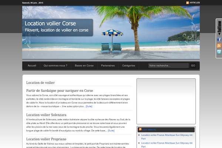The image size is (222, 148).
Task: Open article Partir de Sardaigne pour naviguer en Corse
Action: (x=60, y=91)
